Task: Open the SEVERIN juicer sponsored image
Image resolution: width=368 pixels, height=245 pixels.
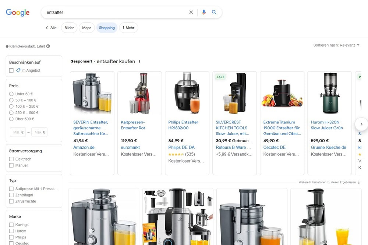Action: (x=92, y=93)
